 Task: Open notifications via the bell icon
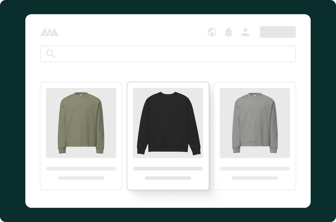(x=229, y=32)
